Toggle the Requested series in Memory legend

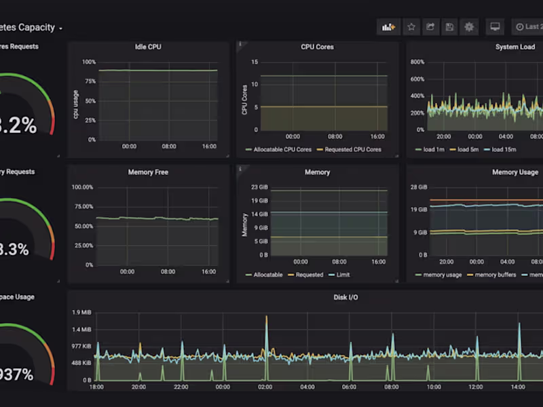[x=309, y=275]
